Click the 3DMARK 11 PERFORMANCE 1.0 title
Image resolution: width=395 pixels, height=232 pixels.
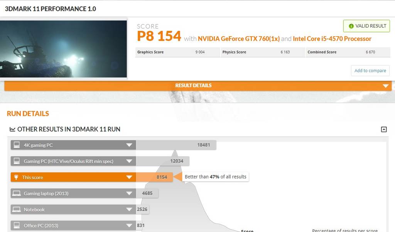51,9
